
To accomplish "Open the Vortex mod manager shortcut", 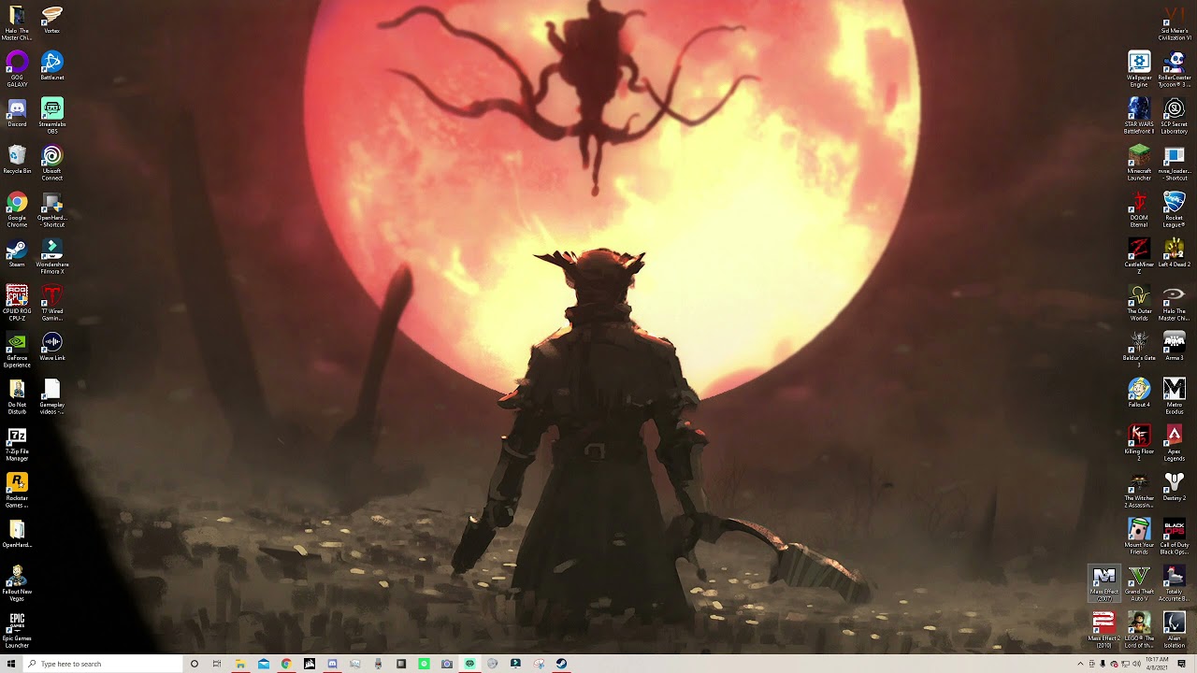I will click(x=51, y=20).
